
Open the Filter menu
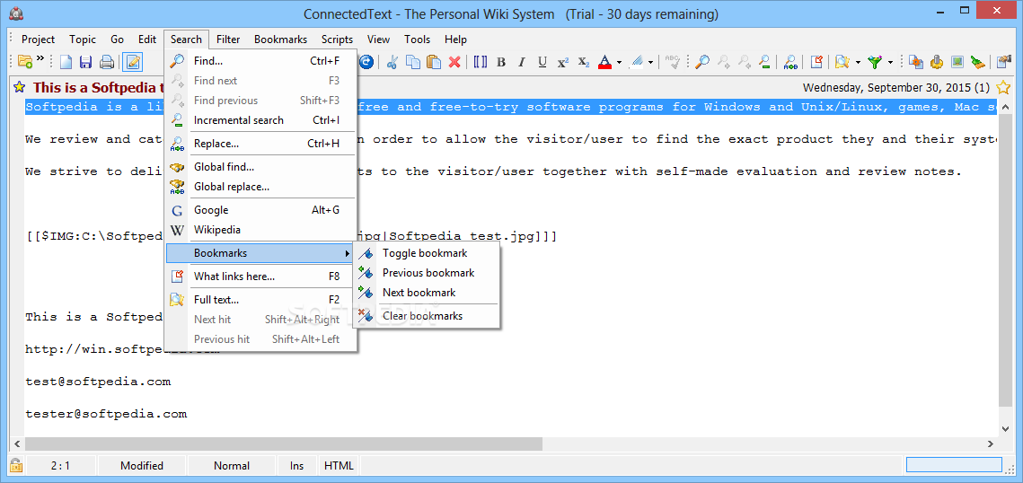[228, 40]
